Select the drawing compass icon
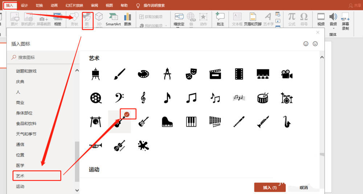Viewport: 363px width, 194px height. point(167,74)
